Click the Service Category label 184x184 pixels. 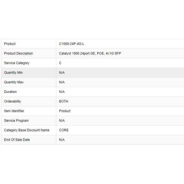pos(17,63)
